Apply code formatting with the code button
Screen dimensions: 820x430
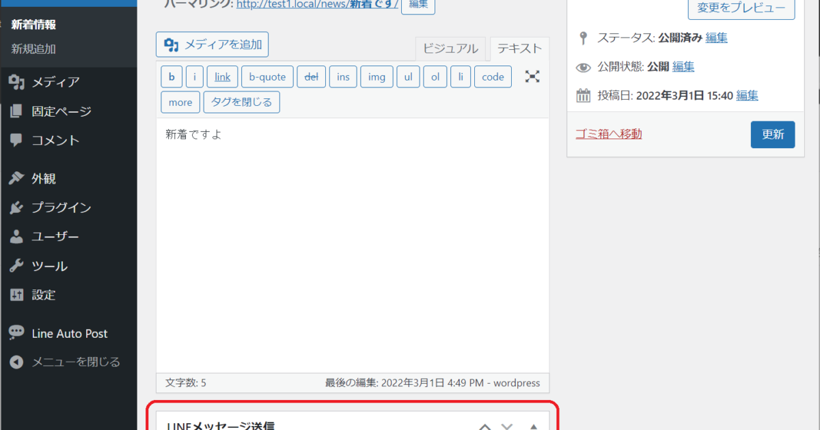[493, 76]
